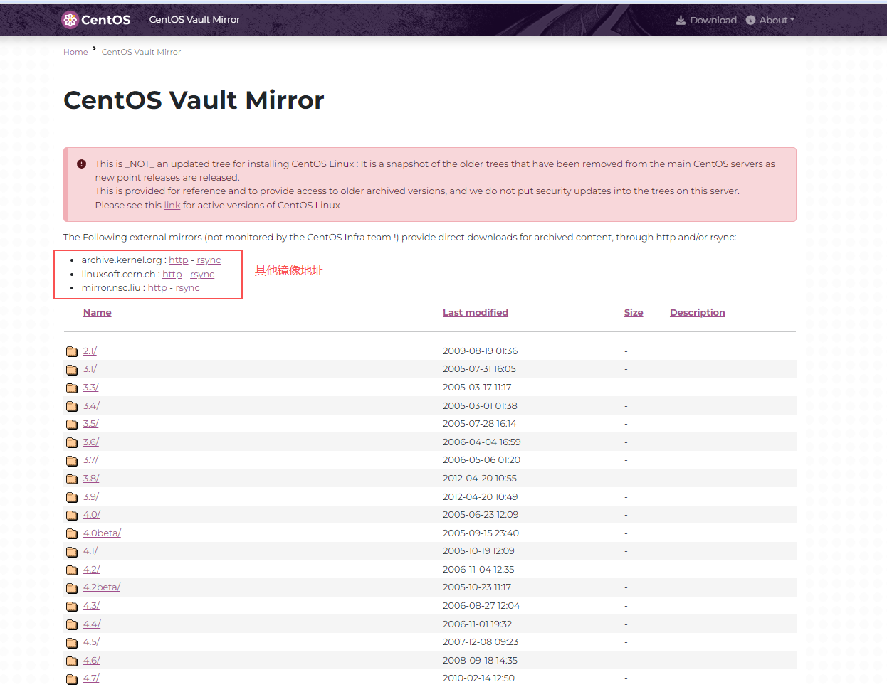Open the 3.7/ directory link
Image resolution: width=887 pixels, height=687 pixels.
91,460
